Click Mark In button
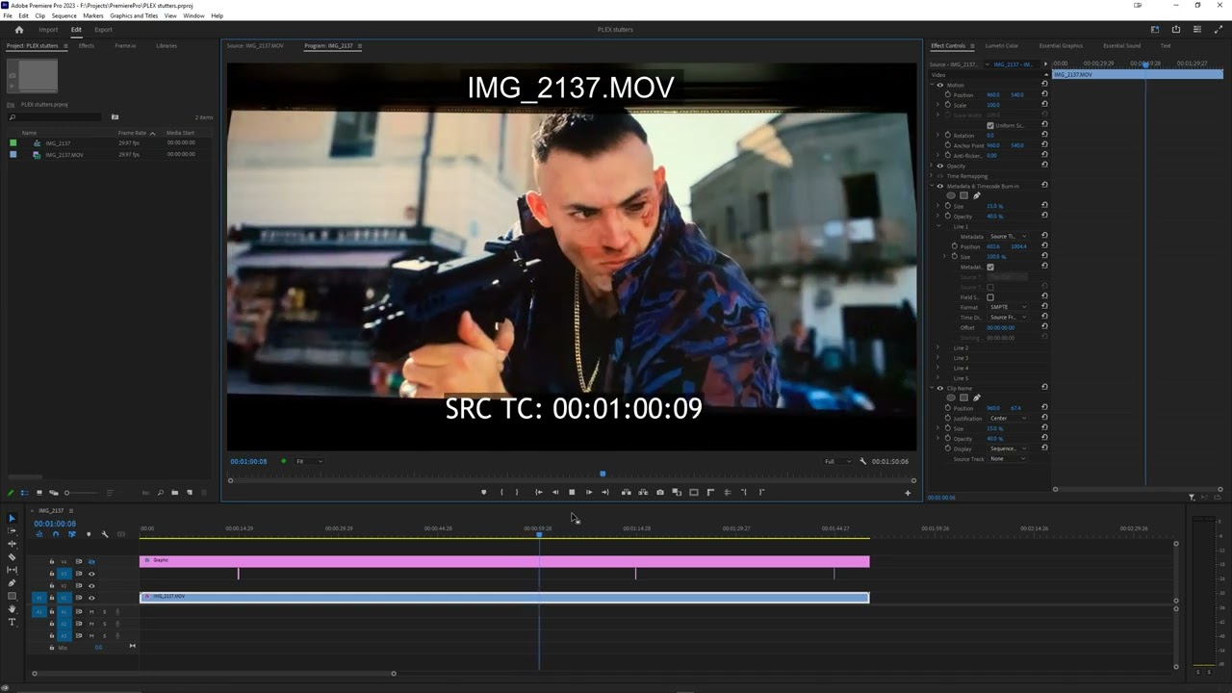The image size is (1232, 693). click(501, 492)
